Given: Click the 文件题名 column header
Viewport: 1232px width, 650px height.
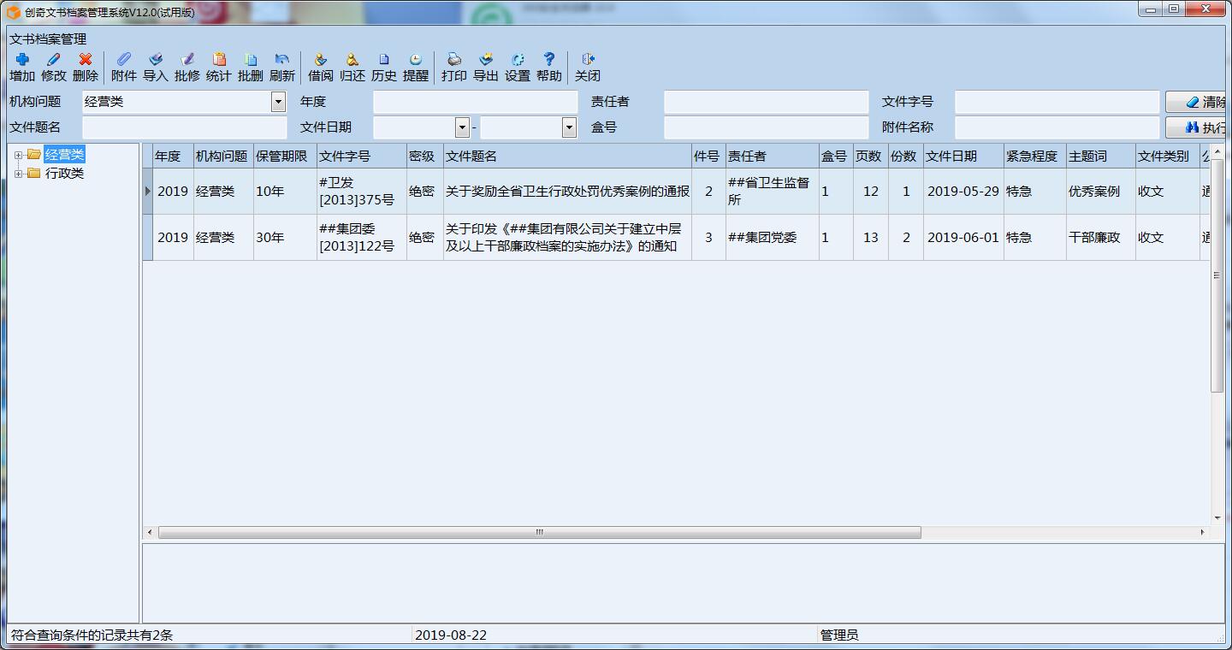Looking at the screenshot, I should (x=567, y=157).
